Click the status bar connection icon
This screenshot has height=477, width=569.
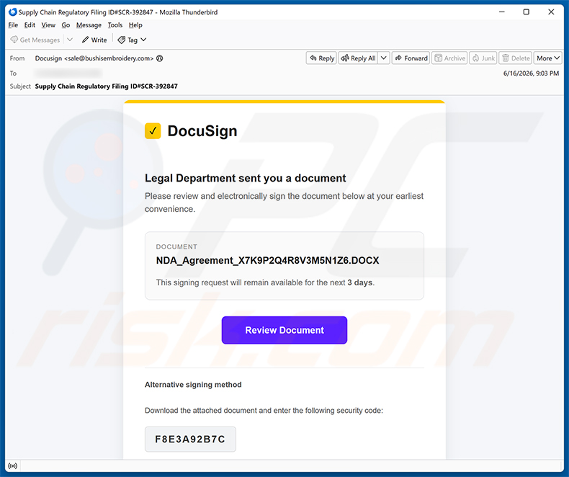pyautogui.click(x=13, y=465)
